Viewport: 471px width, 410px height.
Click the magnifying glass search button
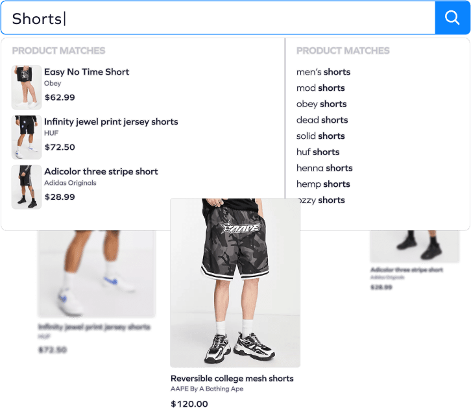pos(452,18)
